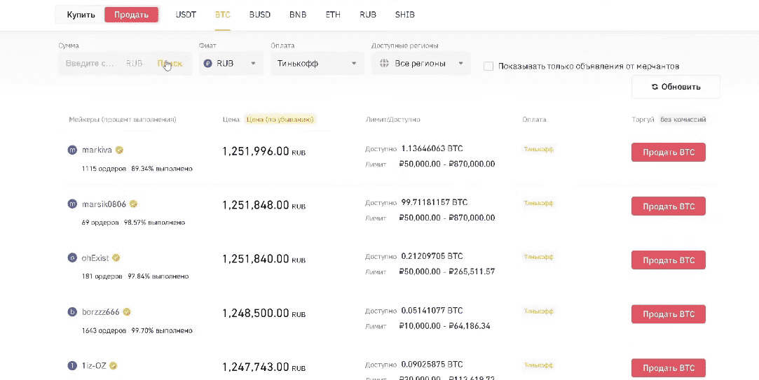759x380 pixels.
Task: Click the globe icon in regions selector
Action: point(385,63)
